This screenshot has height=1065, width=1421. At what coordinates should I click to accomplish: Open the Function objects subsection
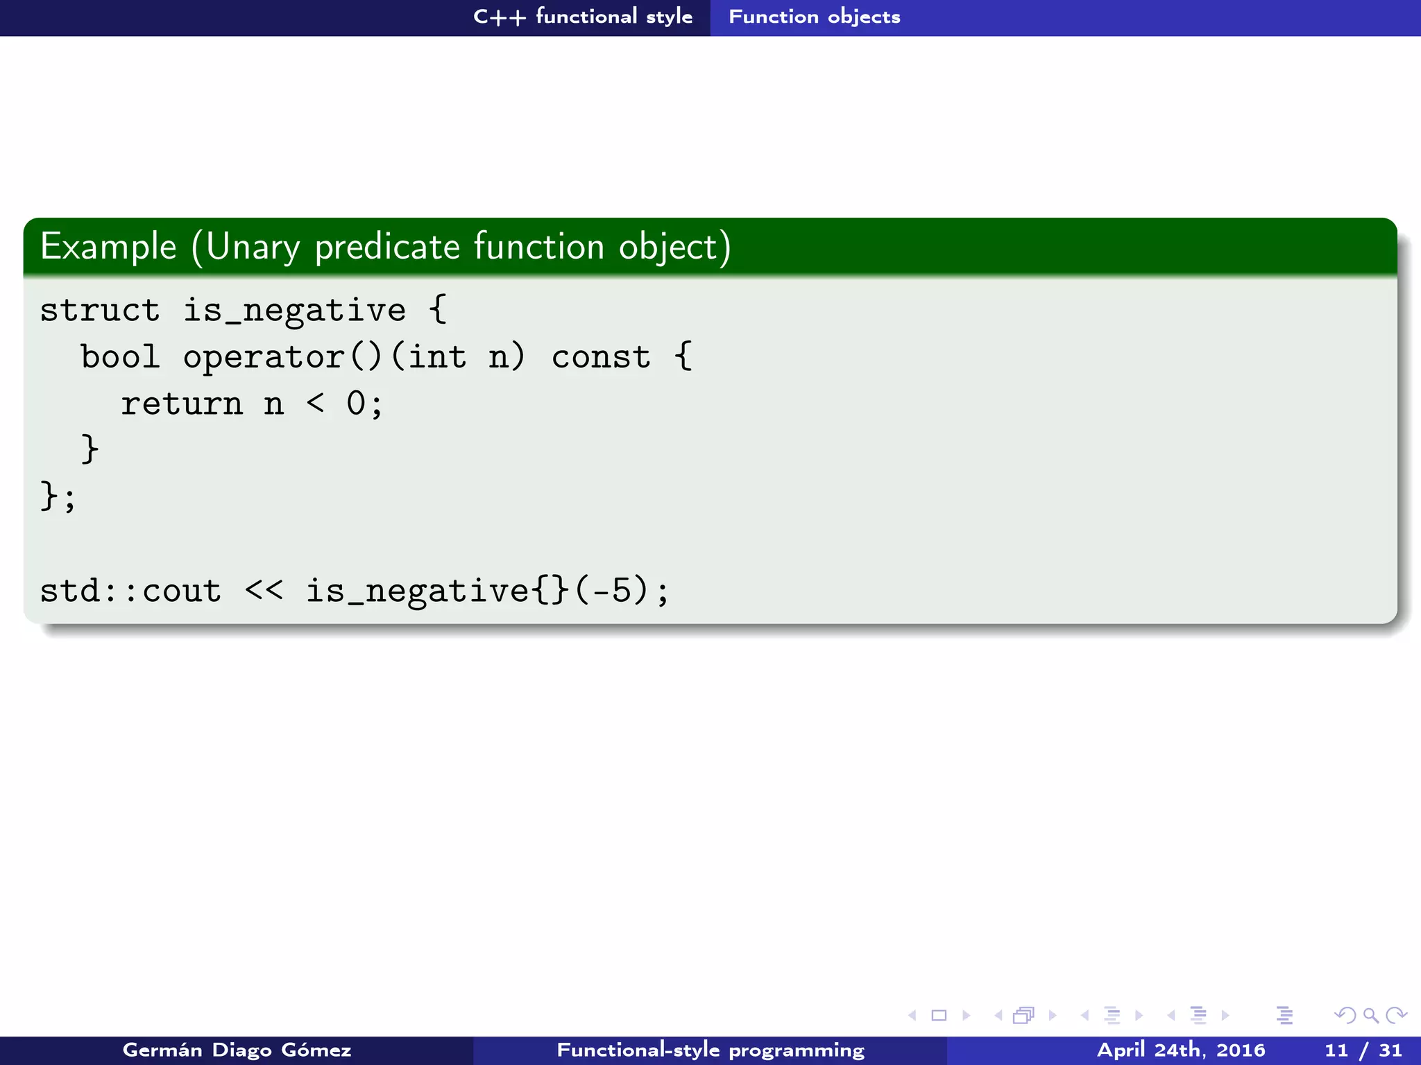[x=815, y=17]
